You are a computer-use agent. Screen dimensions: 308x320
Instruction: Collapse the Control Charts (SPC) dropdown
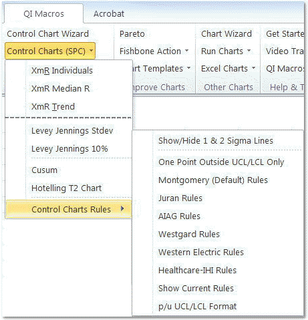click(x=50, y=51)
